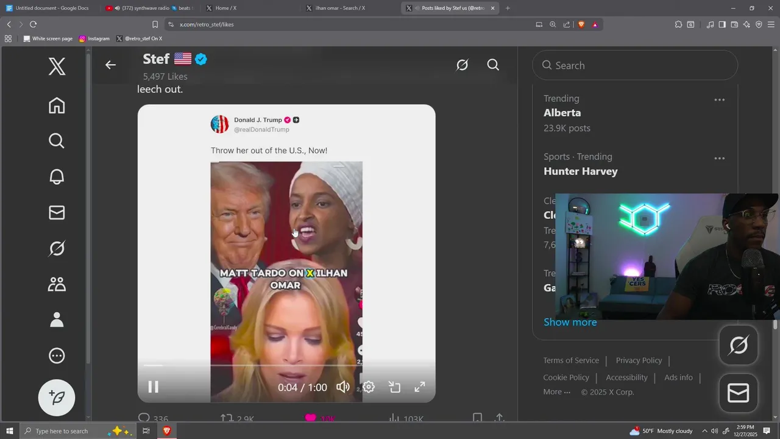780x439 pixels.
Task: Open floating Messages drawer button
Action: (739, 393)
